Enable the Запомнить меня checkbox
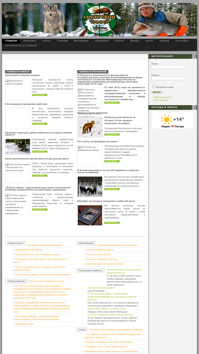 (x=153, y=87)
